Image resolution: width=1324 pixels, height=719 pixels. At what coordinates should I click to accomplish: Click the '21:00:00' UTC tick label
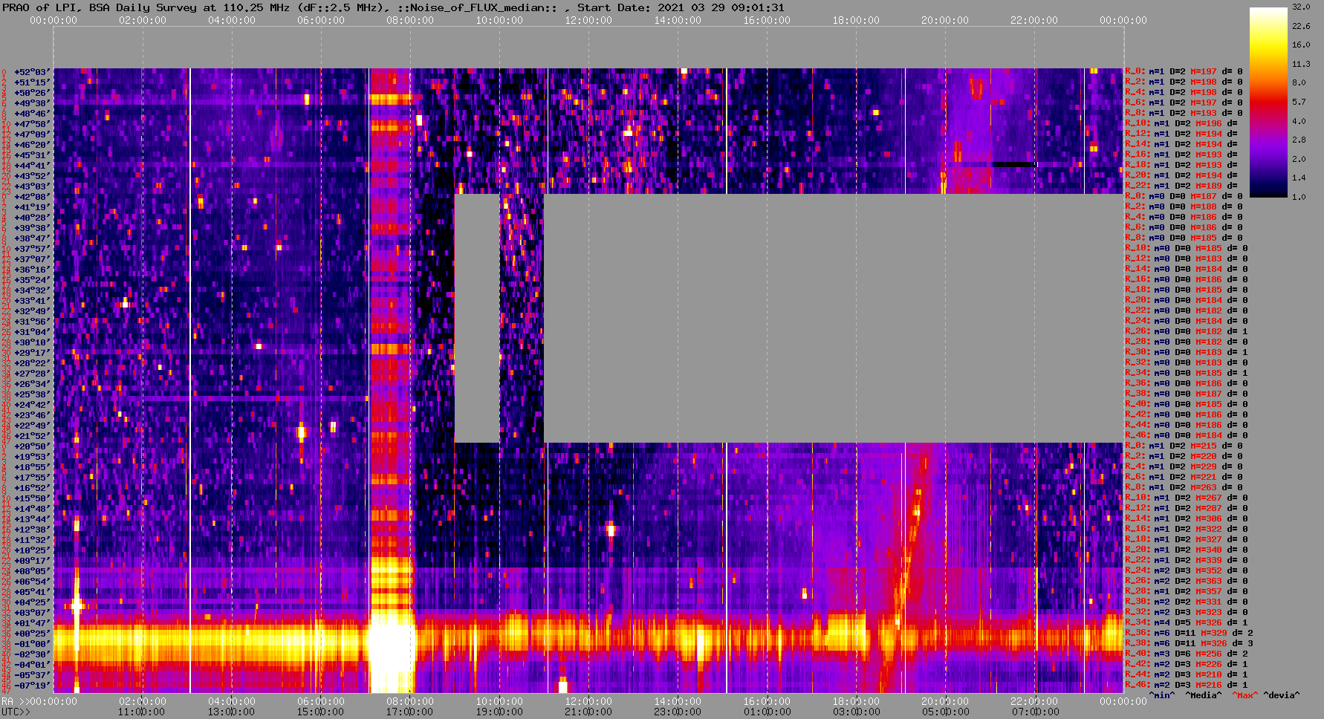click(588, 712)
